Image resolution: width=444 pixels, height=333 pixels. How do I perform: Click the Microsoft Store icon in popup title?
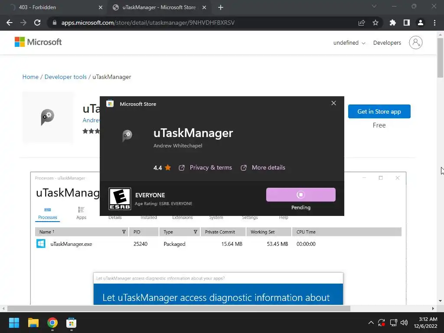pos(110,104)
